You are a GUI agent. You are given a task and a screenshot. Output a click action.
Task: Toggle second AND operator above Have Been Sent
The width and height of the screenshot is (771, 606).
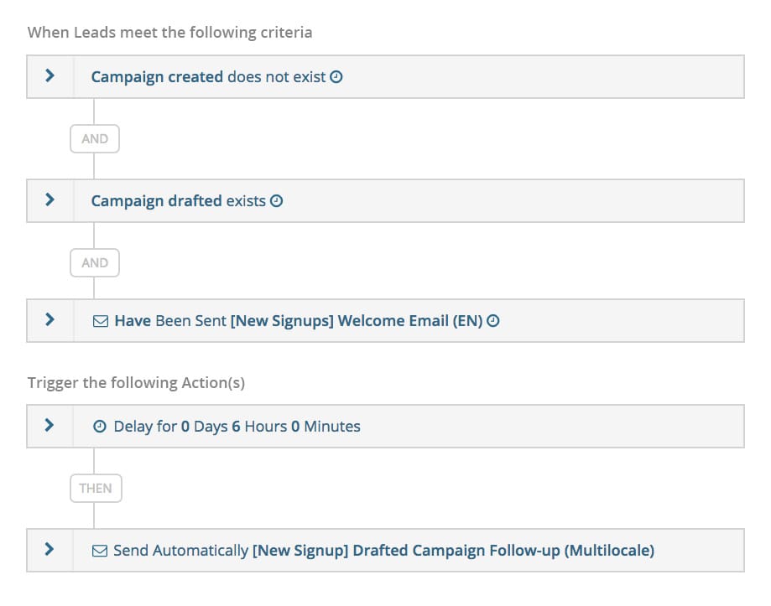point(95,262)
